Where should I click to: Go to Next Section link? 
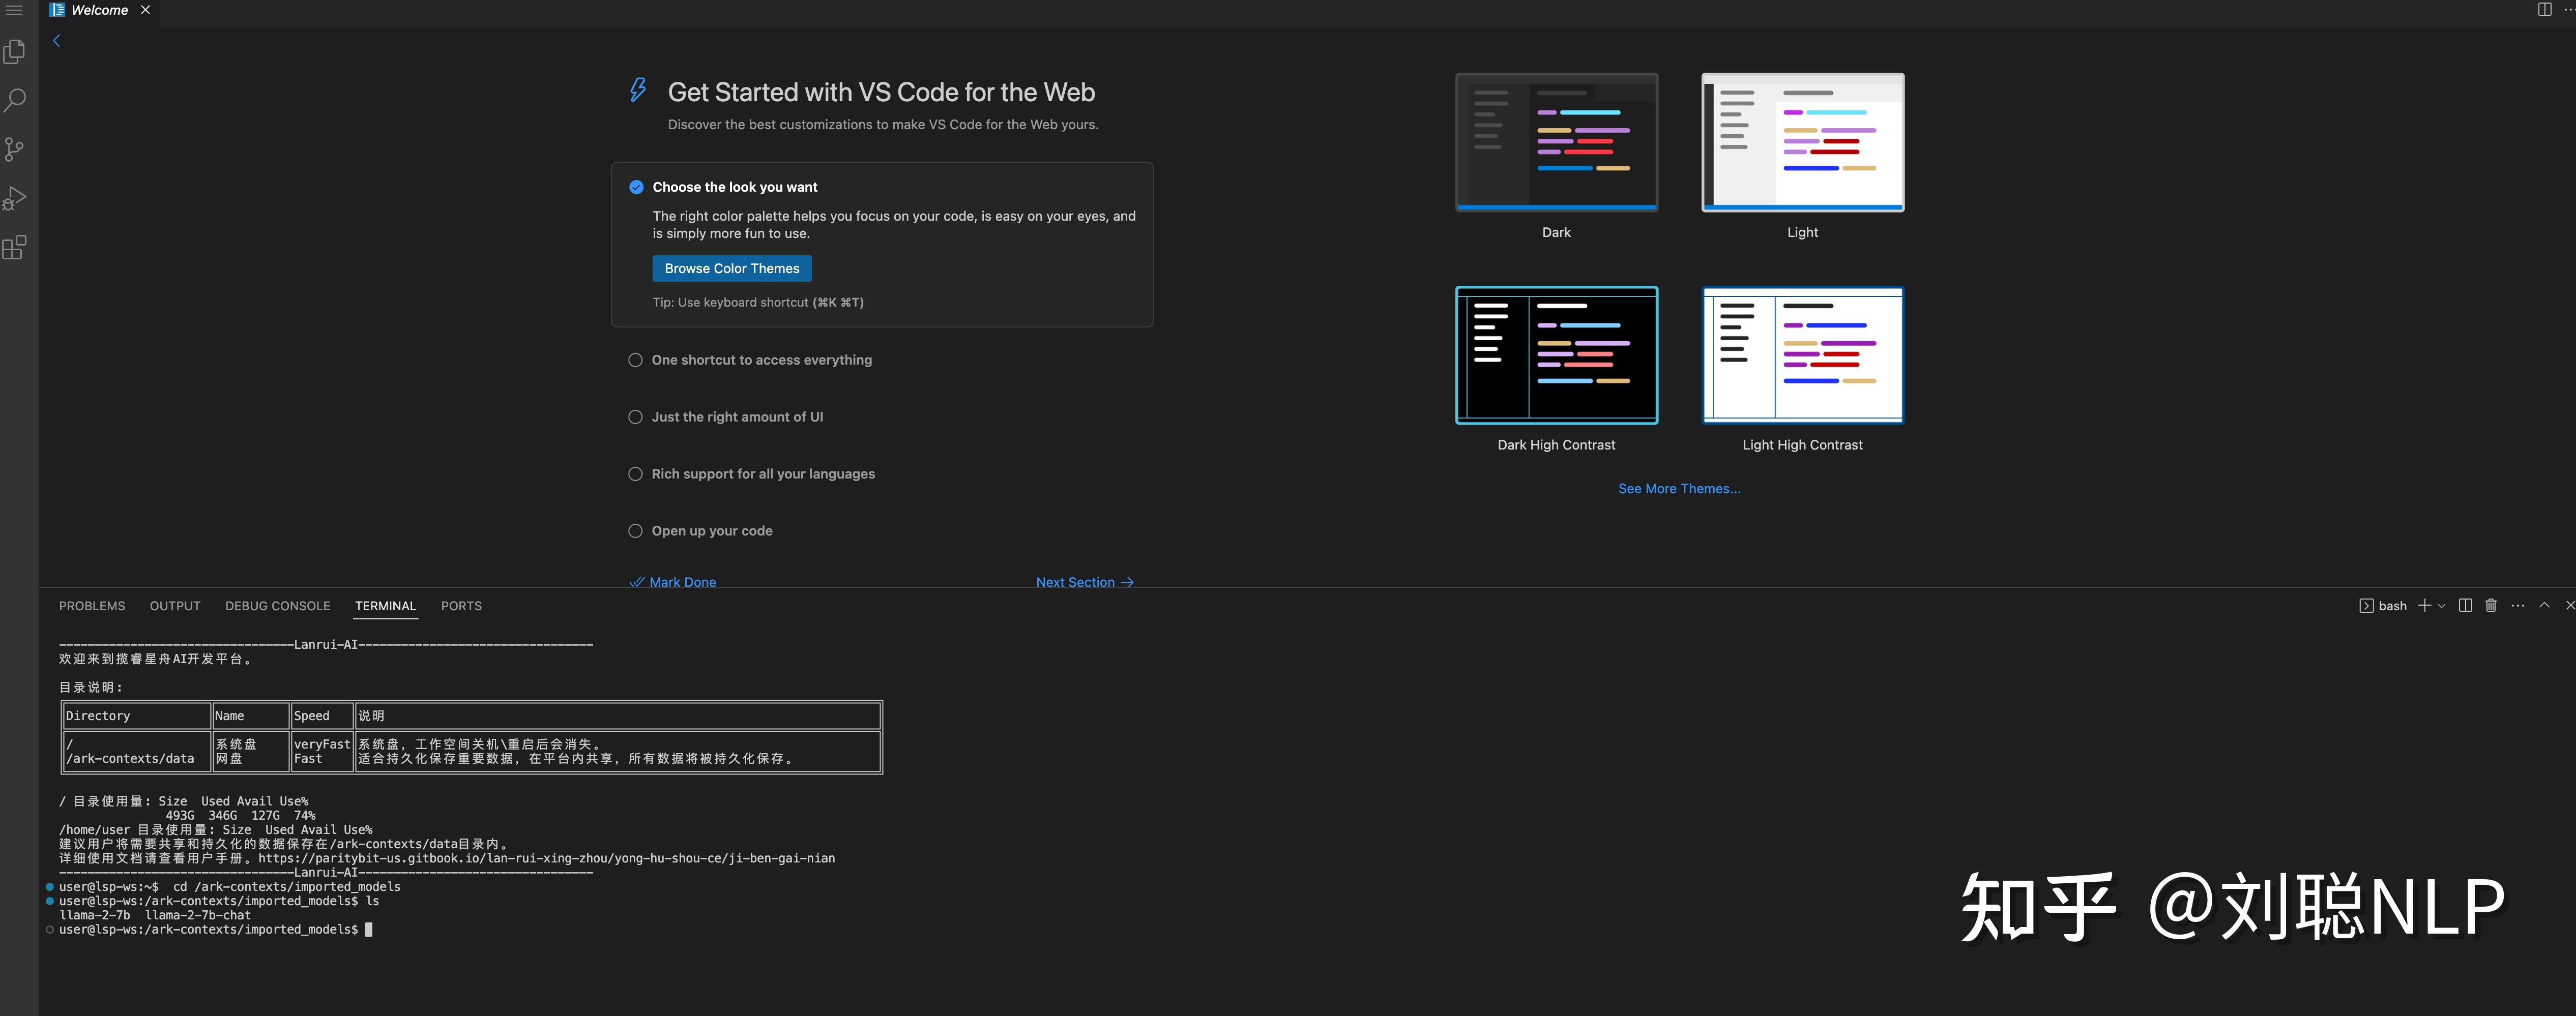pos(1084,582)
